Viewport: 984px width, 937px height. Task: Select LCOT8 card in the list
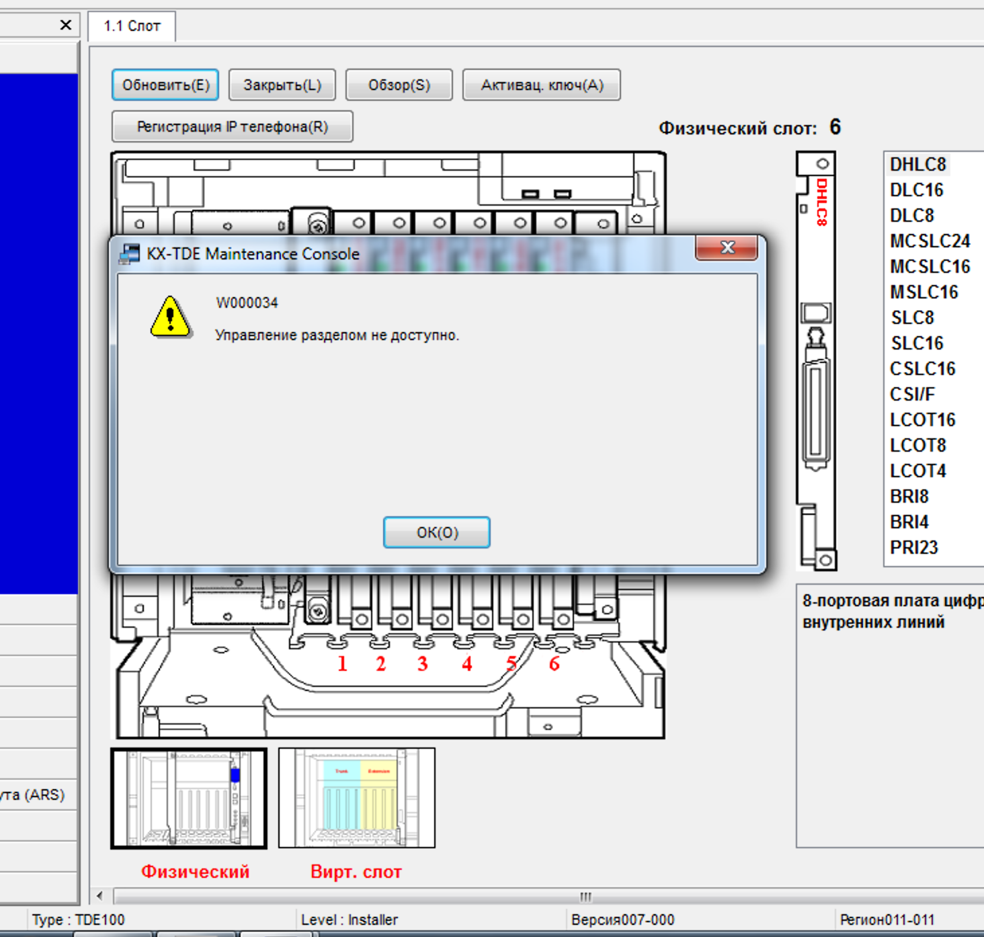click(917, 446)
